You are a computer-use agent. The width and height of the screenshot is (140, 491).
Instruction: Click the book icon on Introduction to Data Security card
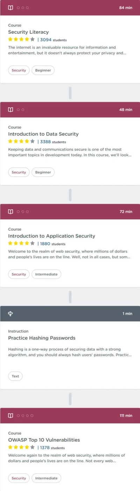coord(10,109)
